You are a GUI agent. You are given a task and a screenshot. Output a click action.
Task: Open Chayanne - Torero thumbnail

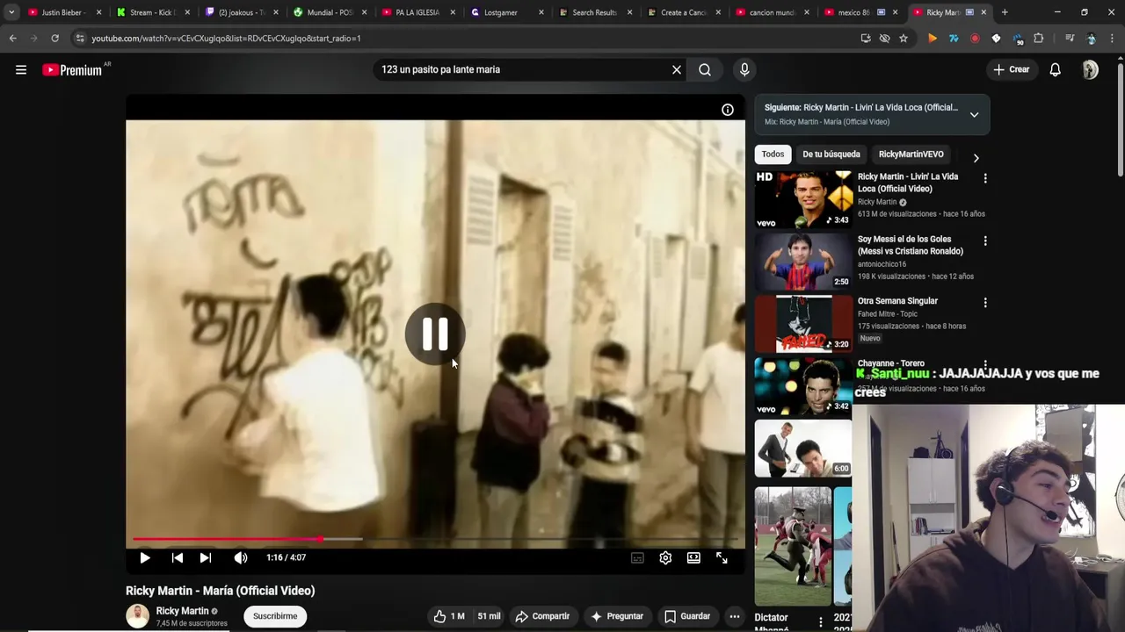(x=803, y=386)
